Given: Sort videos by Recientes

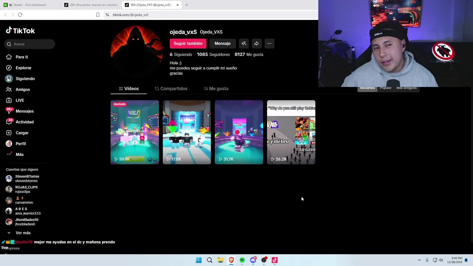Looking at the screenshot, I should pos(367,88).
